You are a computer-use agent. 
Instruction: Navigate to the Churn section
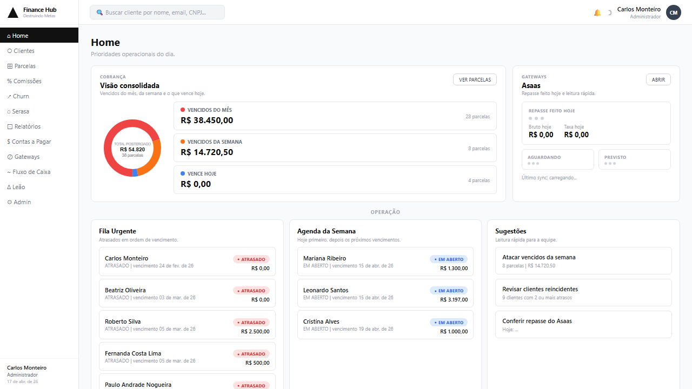[21, 96]
